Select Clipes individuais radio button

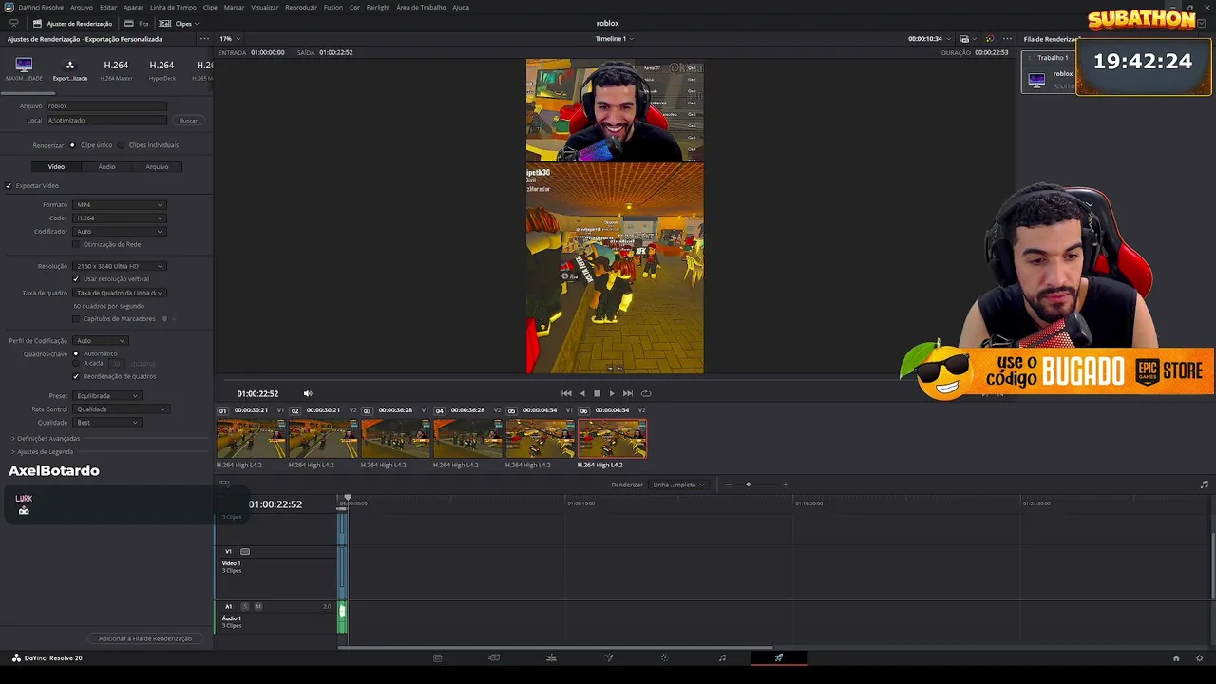pyautogui.click(x=121, y=145)
